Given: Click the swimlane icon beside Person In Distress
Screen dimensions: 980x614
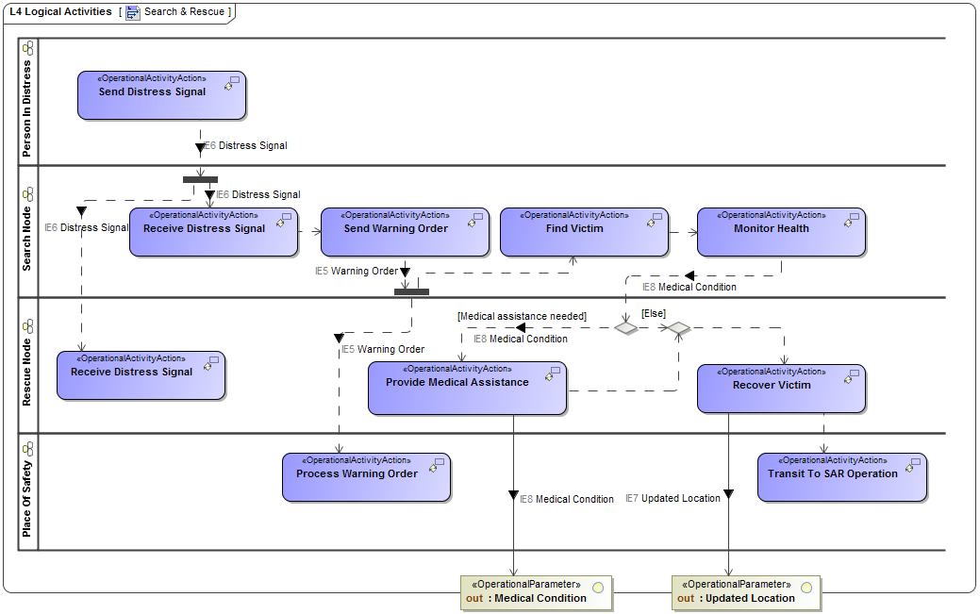Looking at the screenshot, I should click(x=27, y=45).
